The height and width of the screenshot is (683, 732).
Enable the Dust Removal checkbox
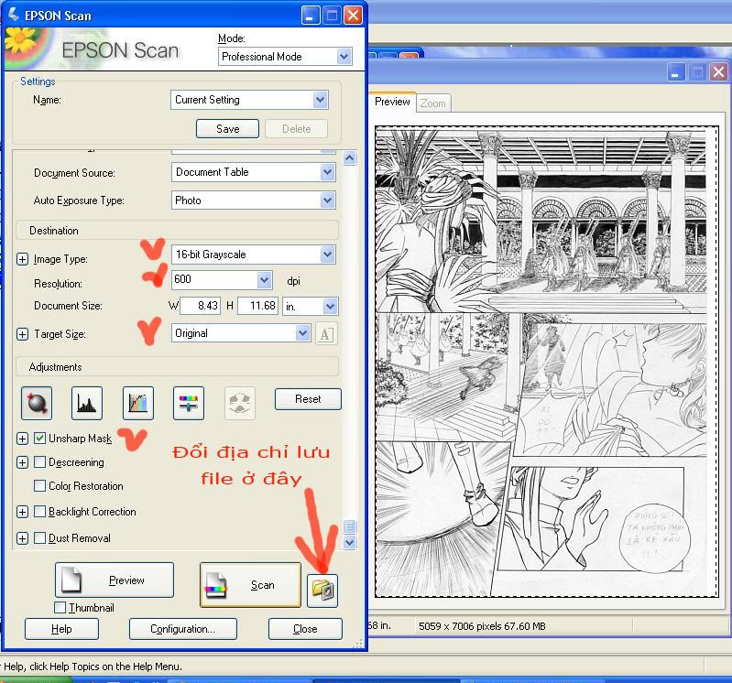[x=39, y=538]
